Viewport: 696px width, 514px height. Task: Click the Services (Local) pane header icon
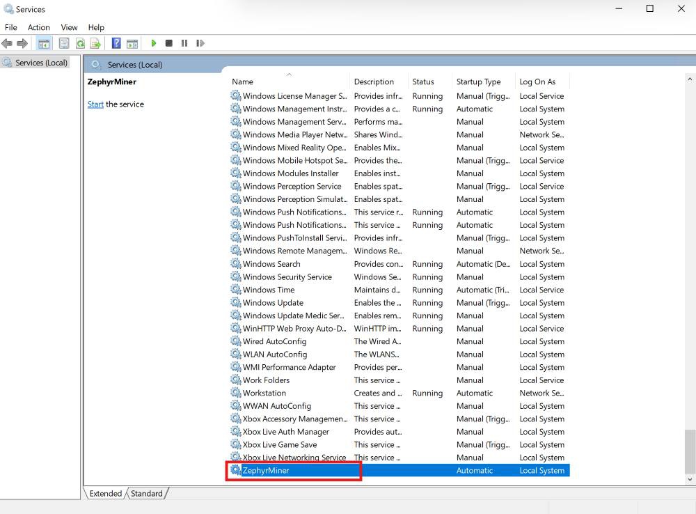point(96,64)
